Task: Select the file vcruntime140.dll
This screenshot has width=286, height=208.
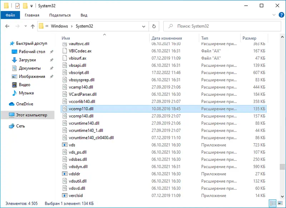Action: [x=163, y=123]
